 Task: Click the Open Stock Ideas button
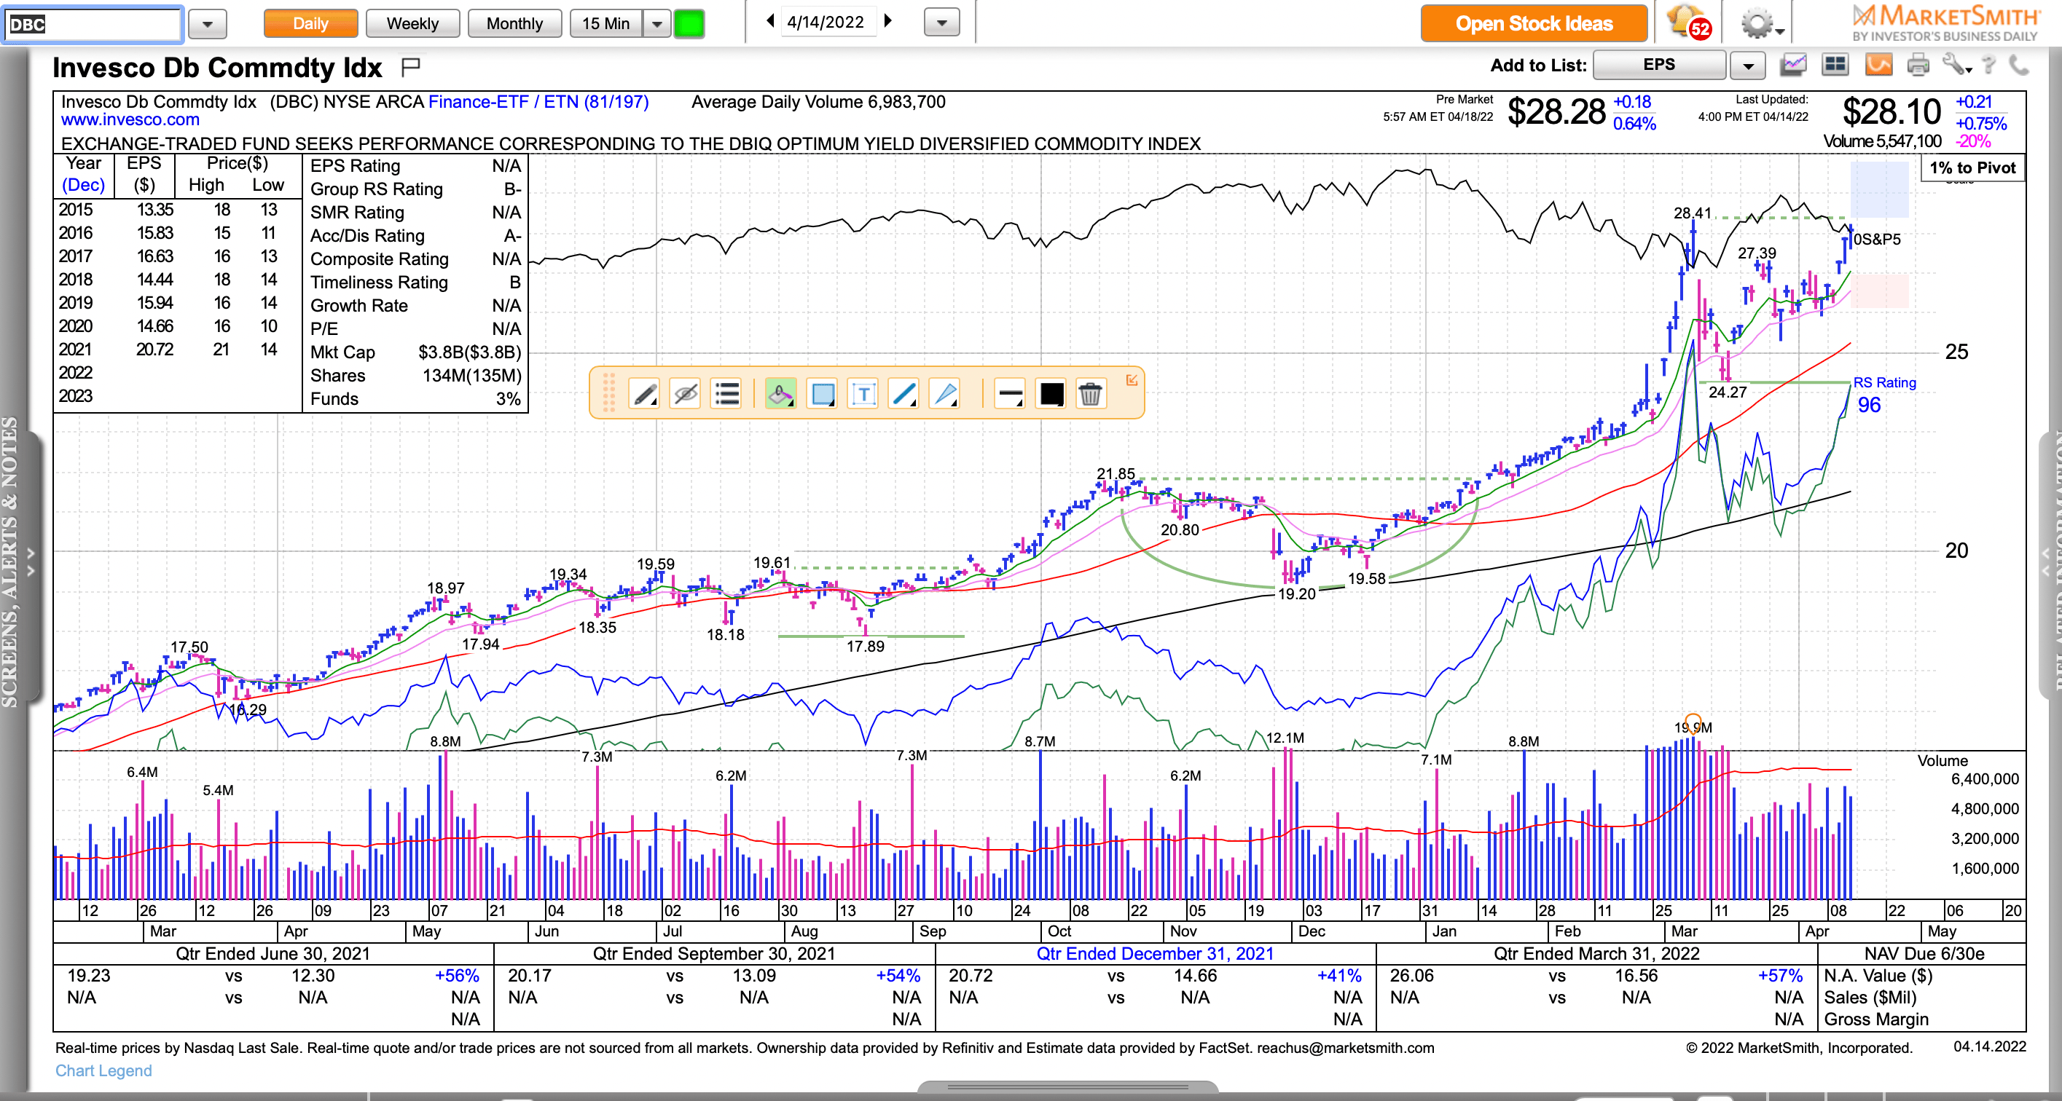tap(1533, 23)
